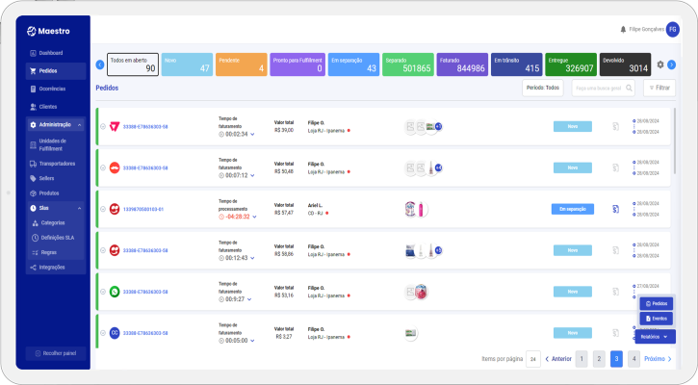Click invoice icon on Em separação order
The height and width of the screenshot is (385, 698).
[x=615, y=209]
